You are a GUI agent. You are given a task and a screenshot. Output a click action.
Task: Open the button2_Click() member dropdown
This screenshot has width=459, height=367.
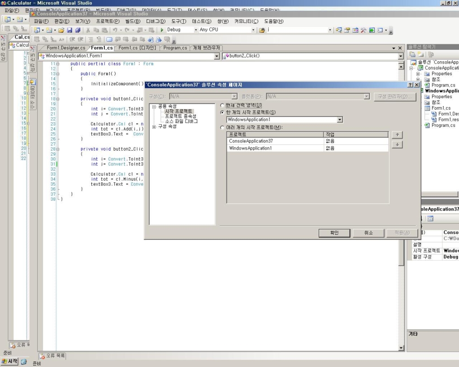coord(401,56)
